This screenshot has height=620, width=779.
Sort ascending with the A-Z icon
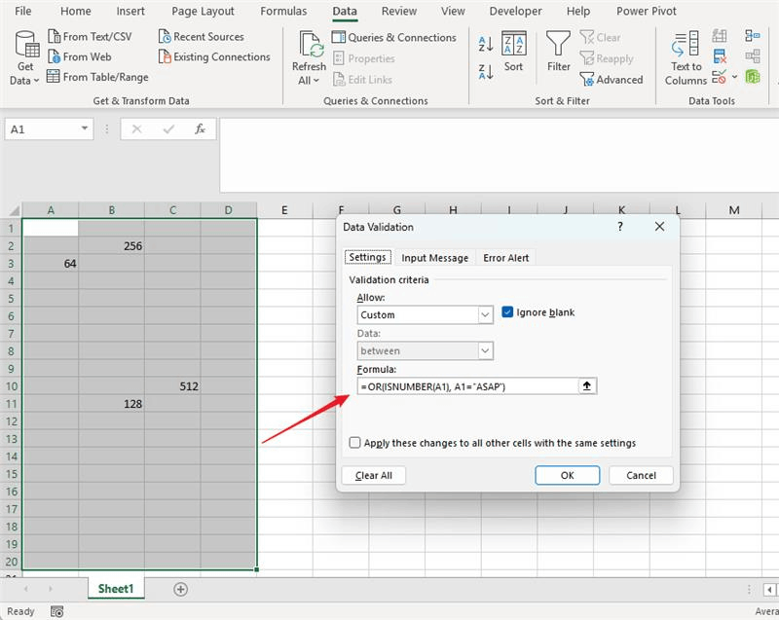pos(485,42)
